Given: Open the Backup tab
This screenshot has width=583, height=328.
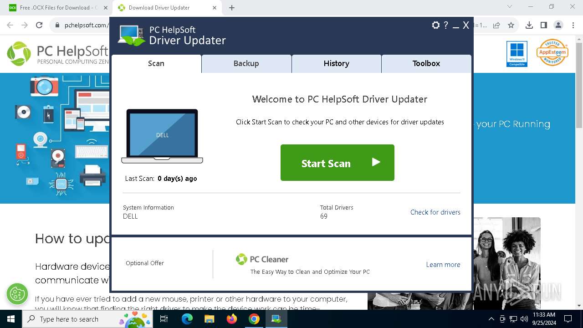Looking at the screenshot, I should pyautogui.click(x=246, y=64).
